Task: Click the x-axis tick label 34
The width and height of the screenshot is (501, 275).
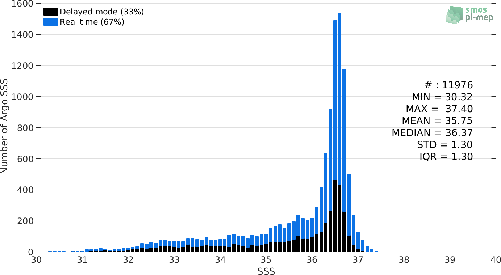Action: point(220,260)
